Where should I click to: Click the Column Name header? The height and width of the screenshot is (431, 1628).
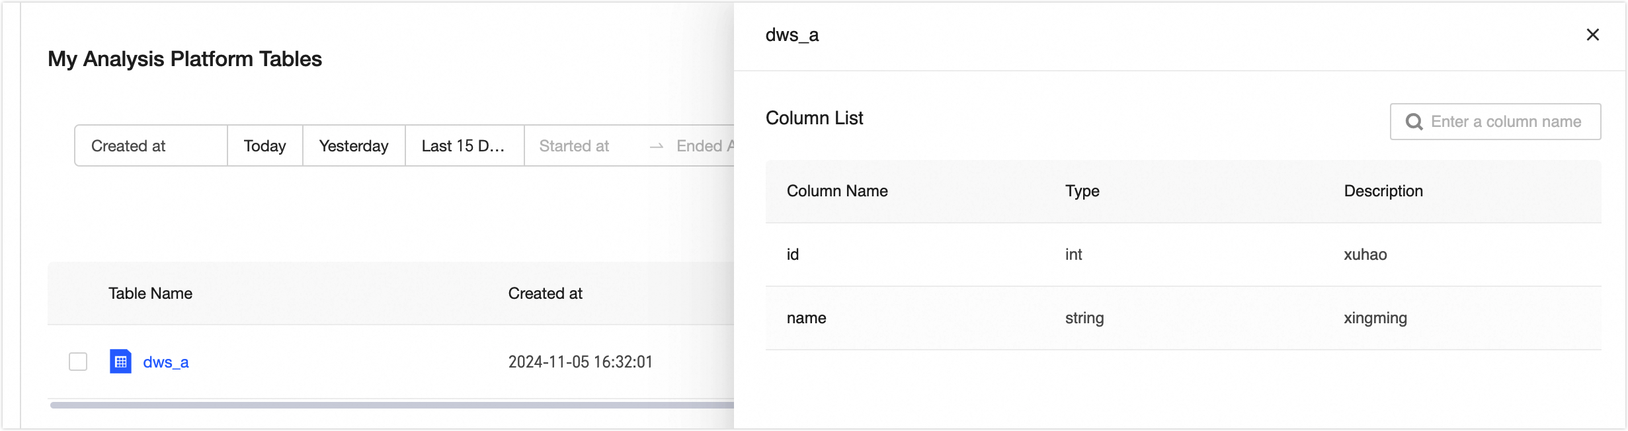(x=837, y=191)
